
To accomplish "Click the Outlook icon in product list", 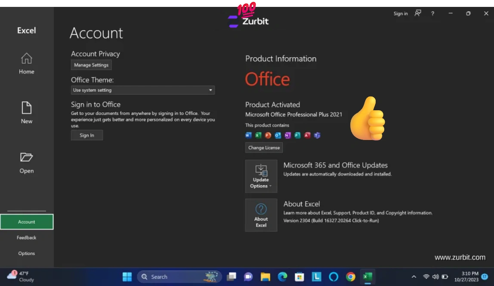I will point(278,135).
